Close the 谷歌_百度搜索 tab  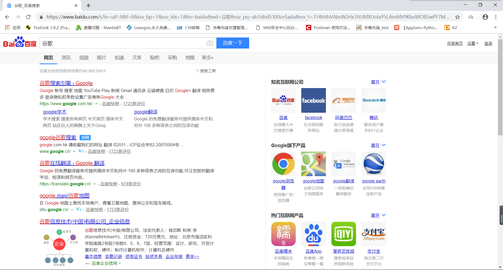tap(76, 6)
